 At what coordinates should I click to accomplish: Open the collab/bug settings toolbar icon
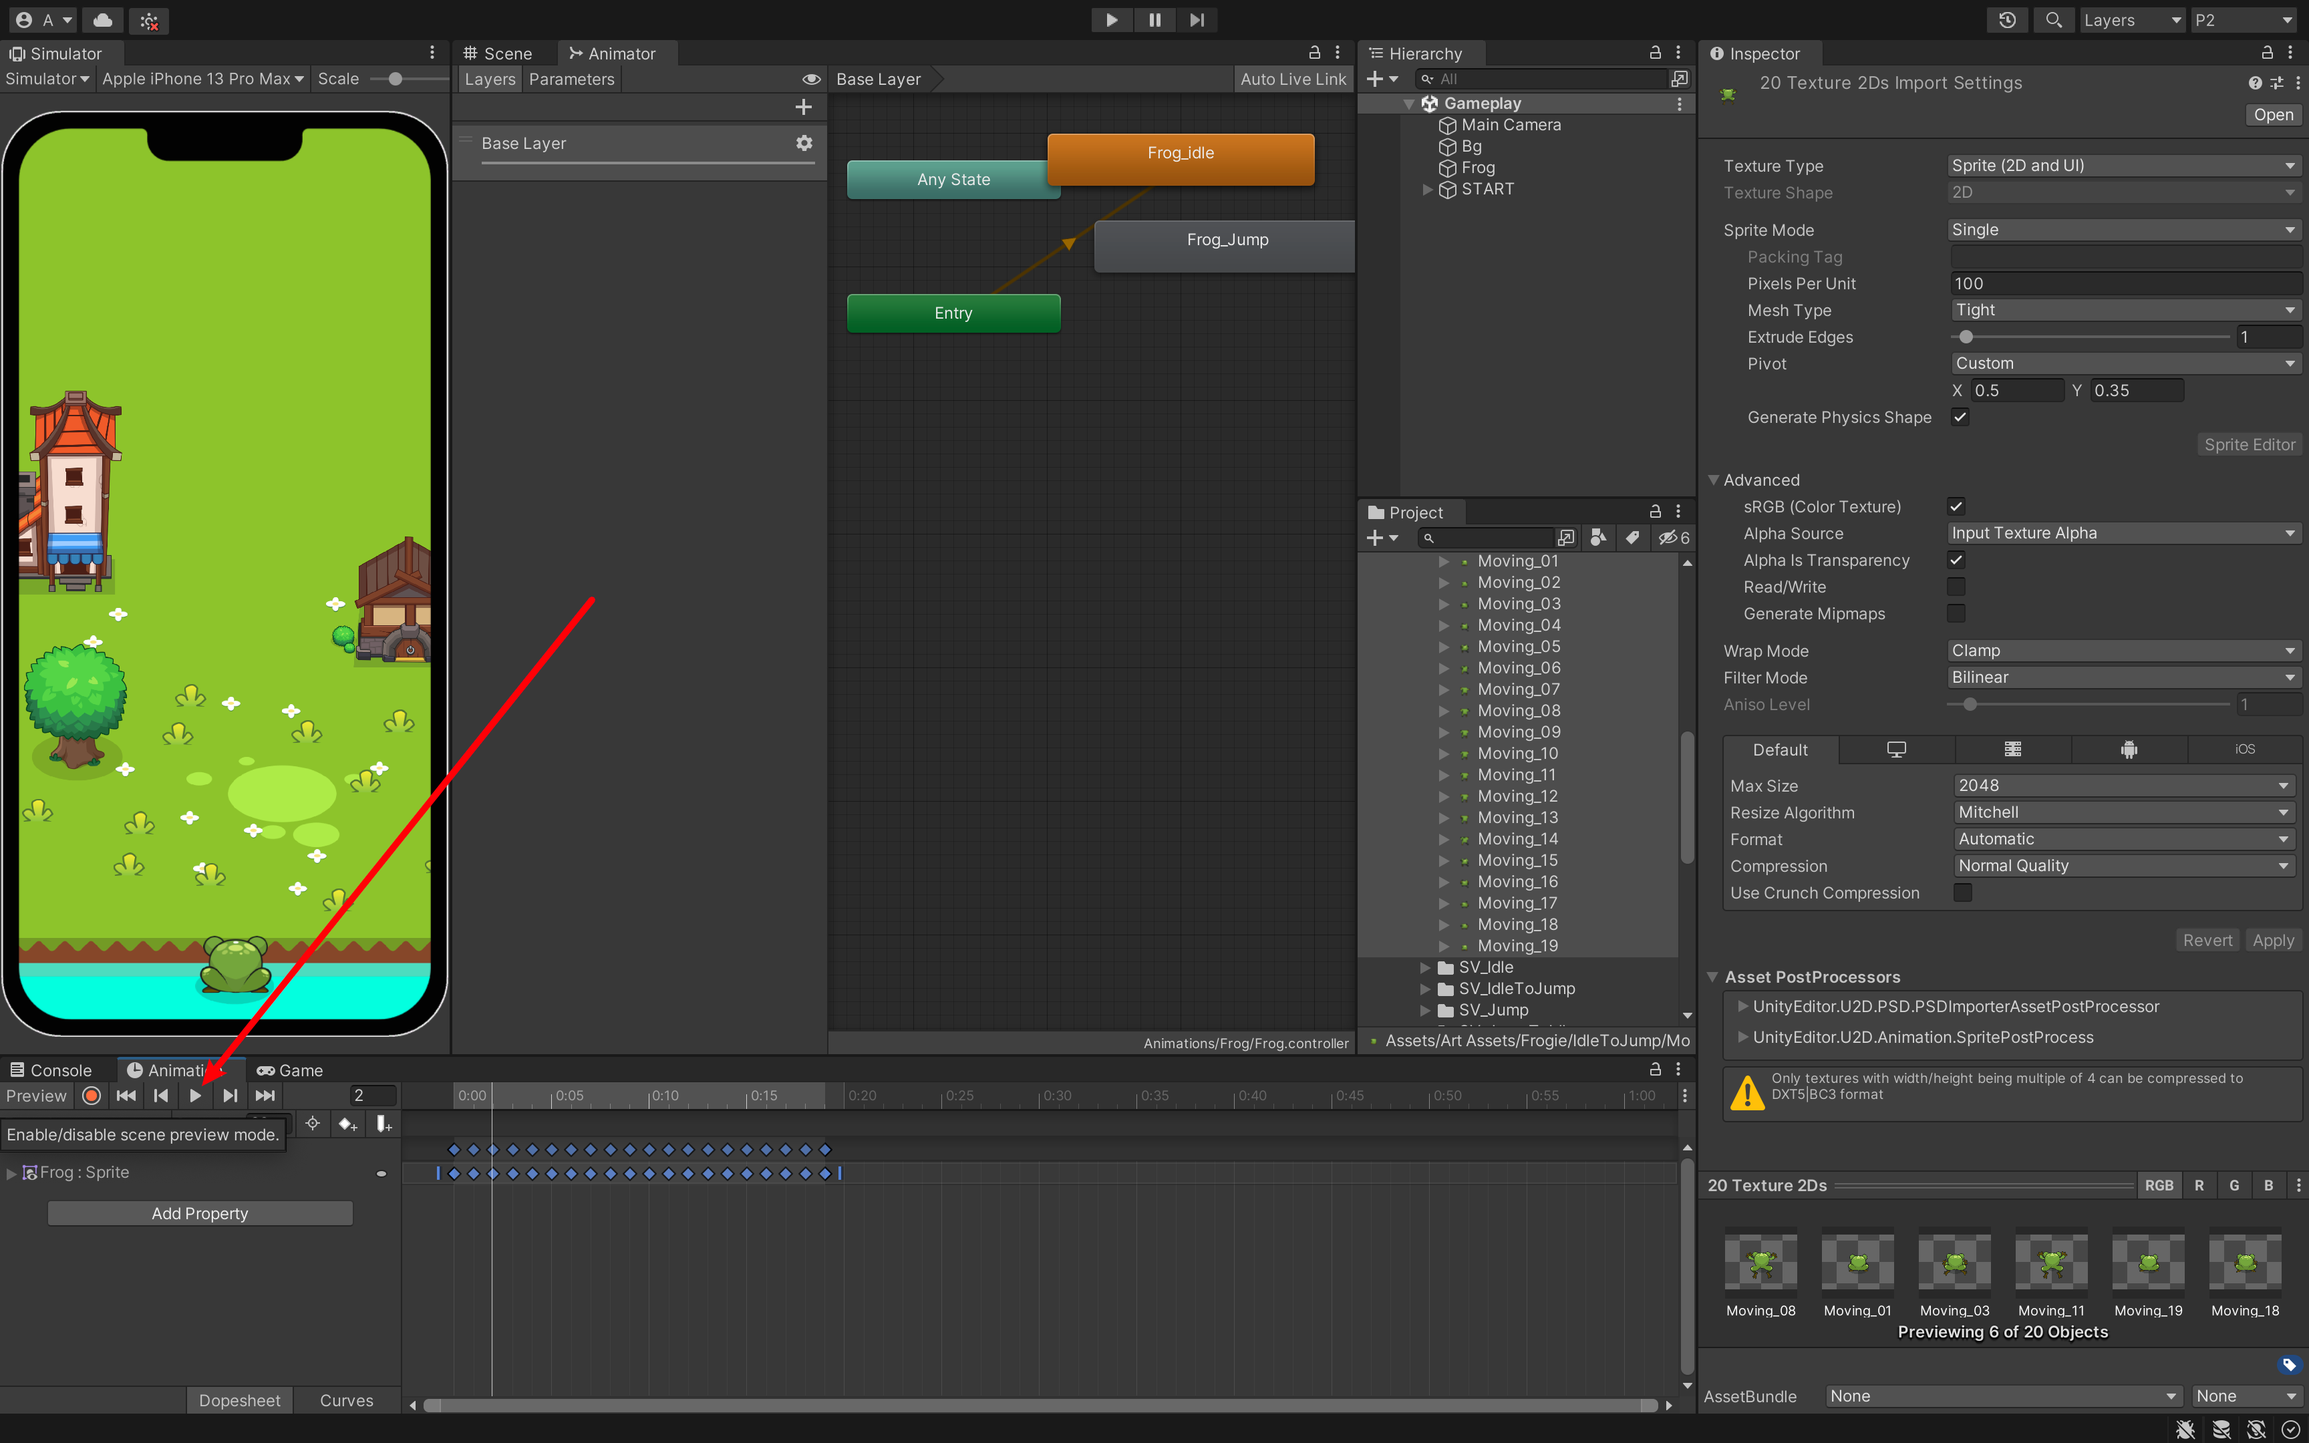[x=149, y=20]
